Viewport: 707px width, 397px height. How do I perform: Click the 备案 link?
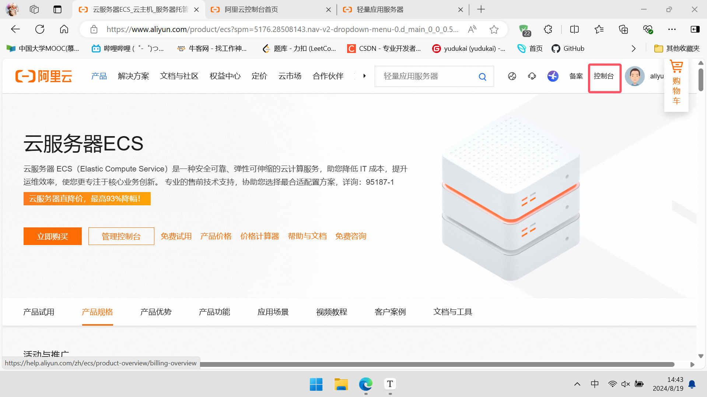pyautogui.click(x=576, y=76)
